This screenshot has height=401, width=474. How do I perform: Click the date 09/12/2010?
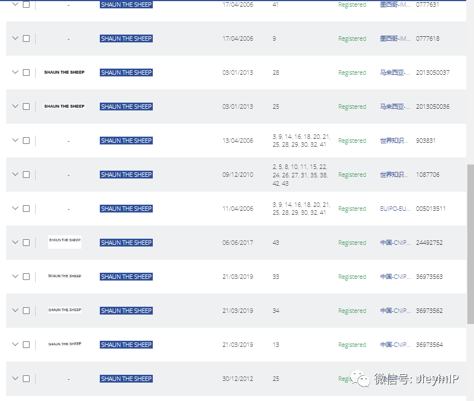[238, 175]
